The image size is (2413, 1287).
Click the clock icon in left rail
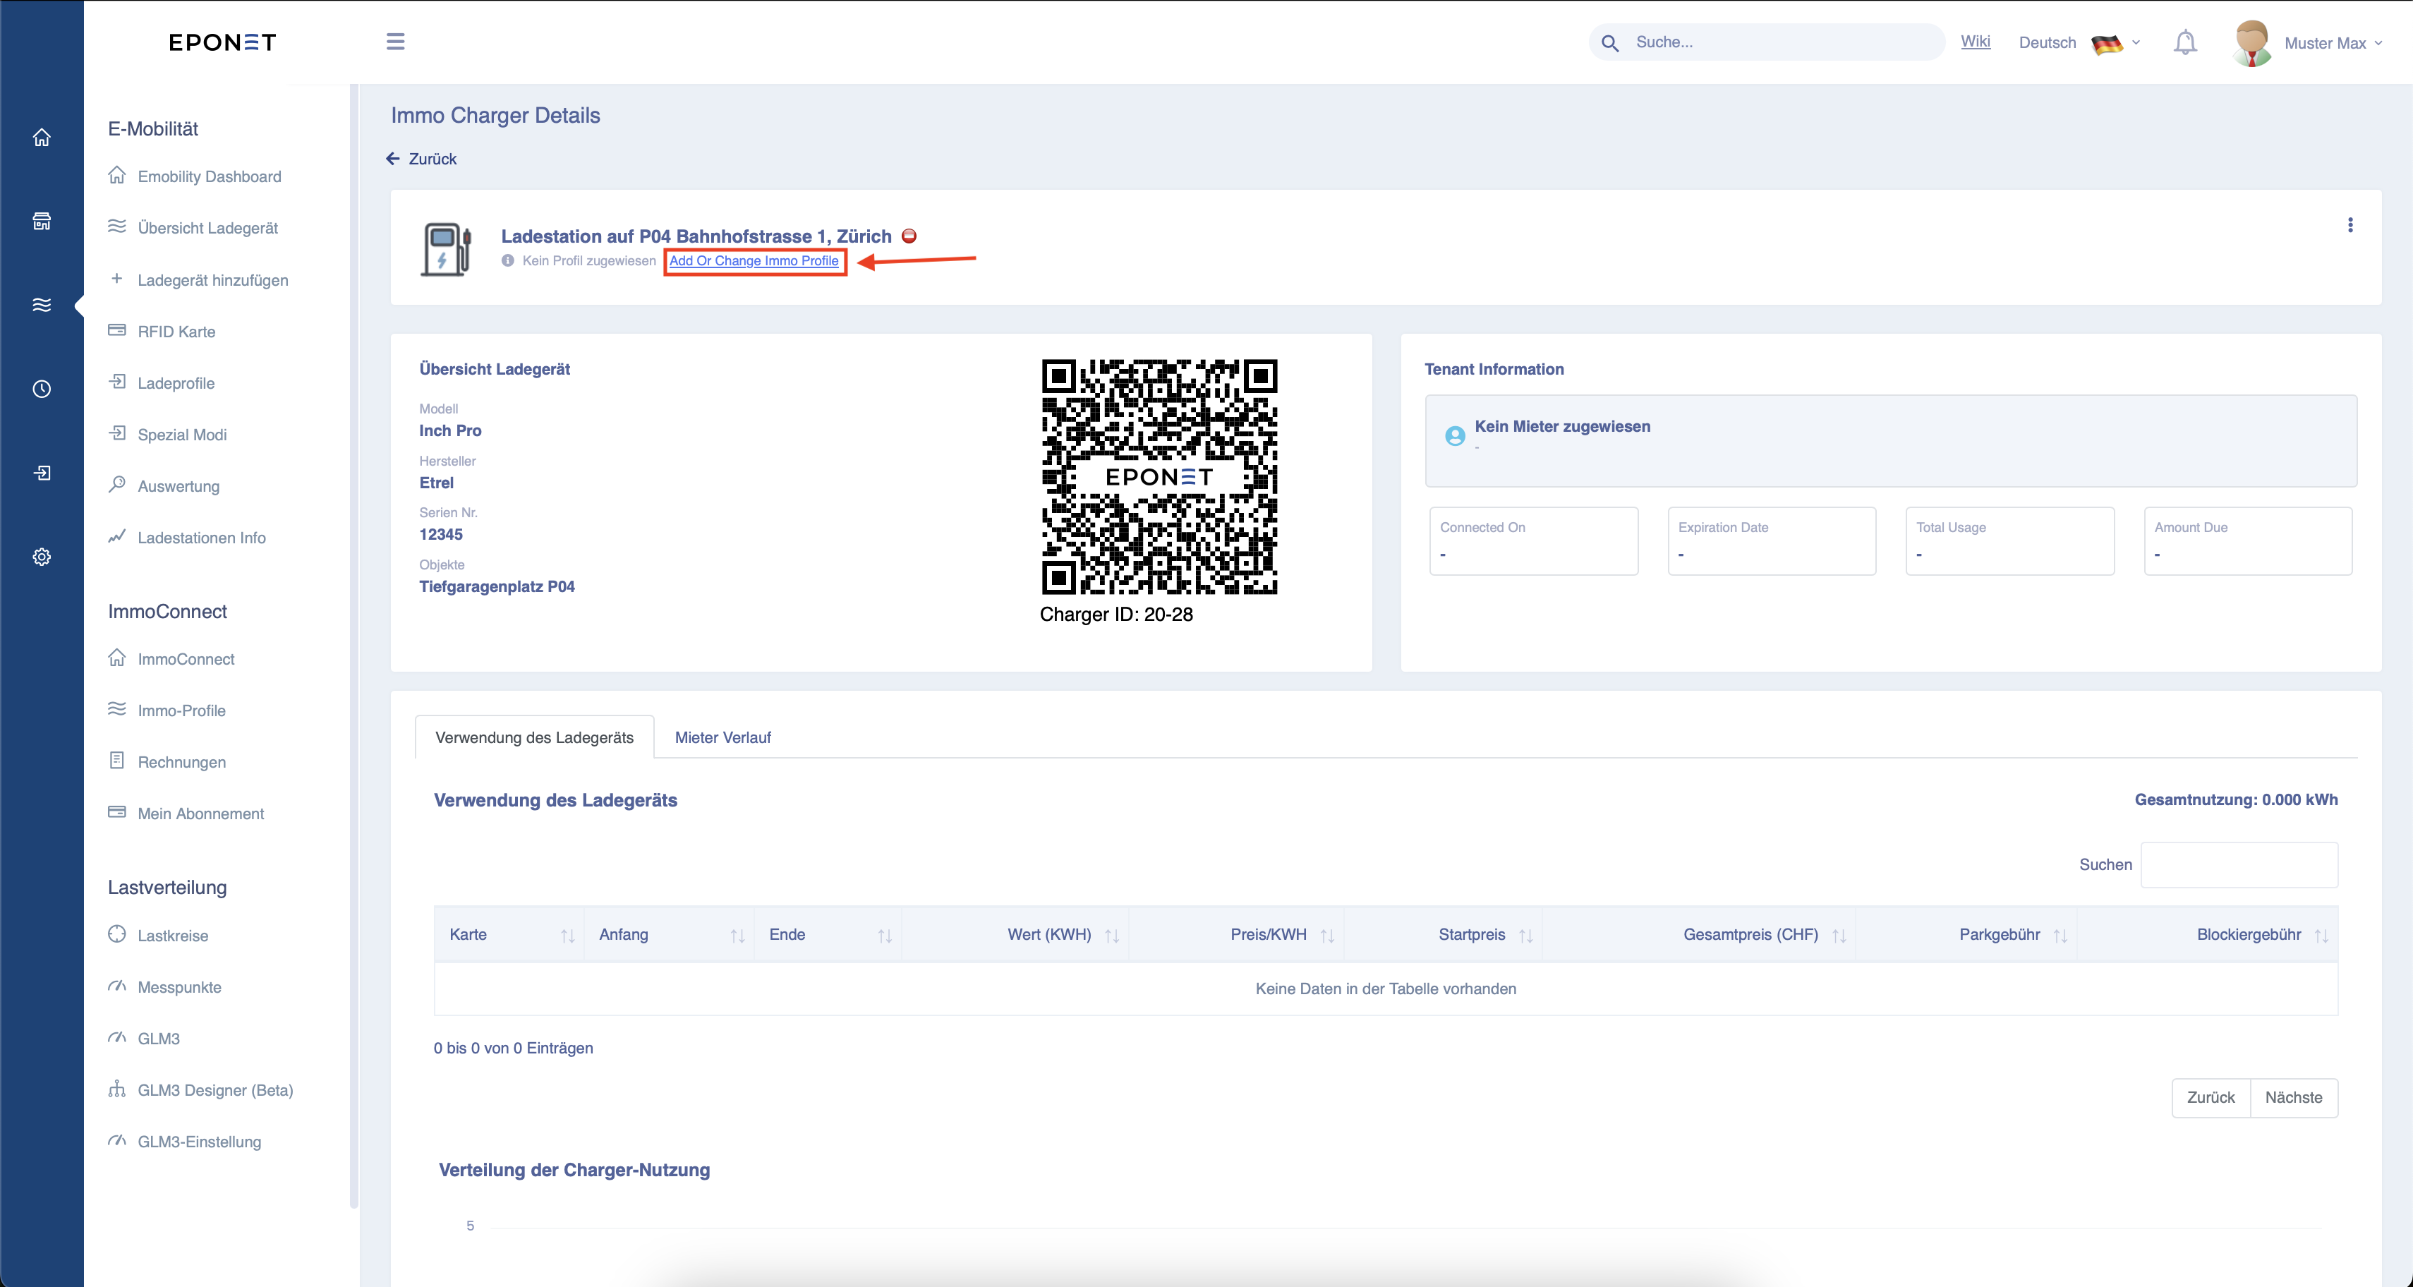(x=42, y=389)
